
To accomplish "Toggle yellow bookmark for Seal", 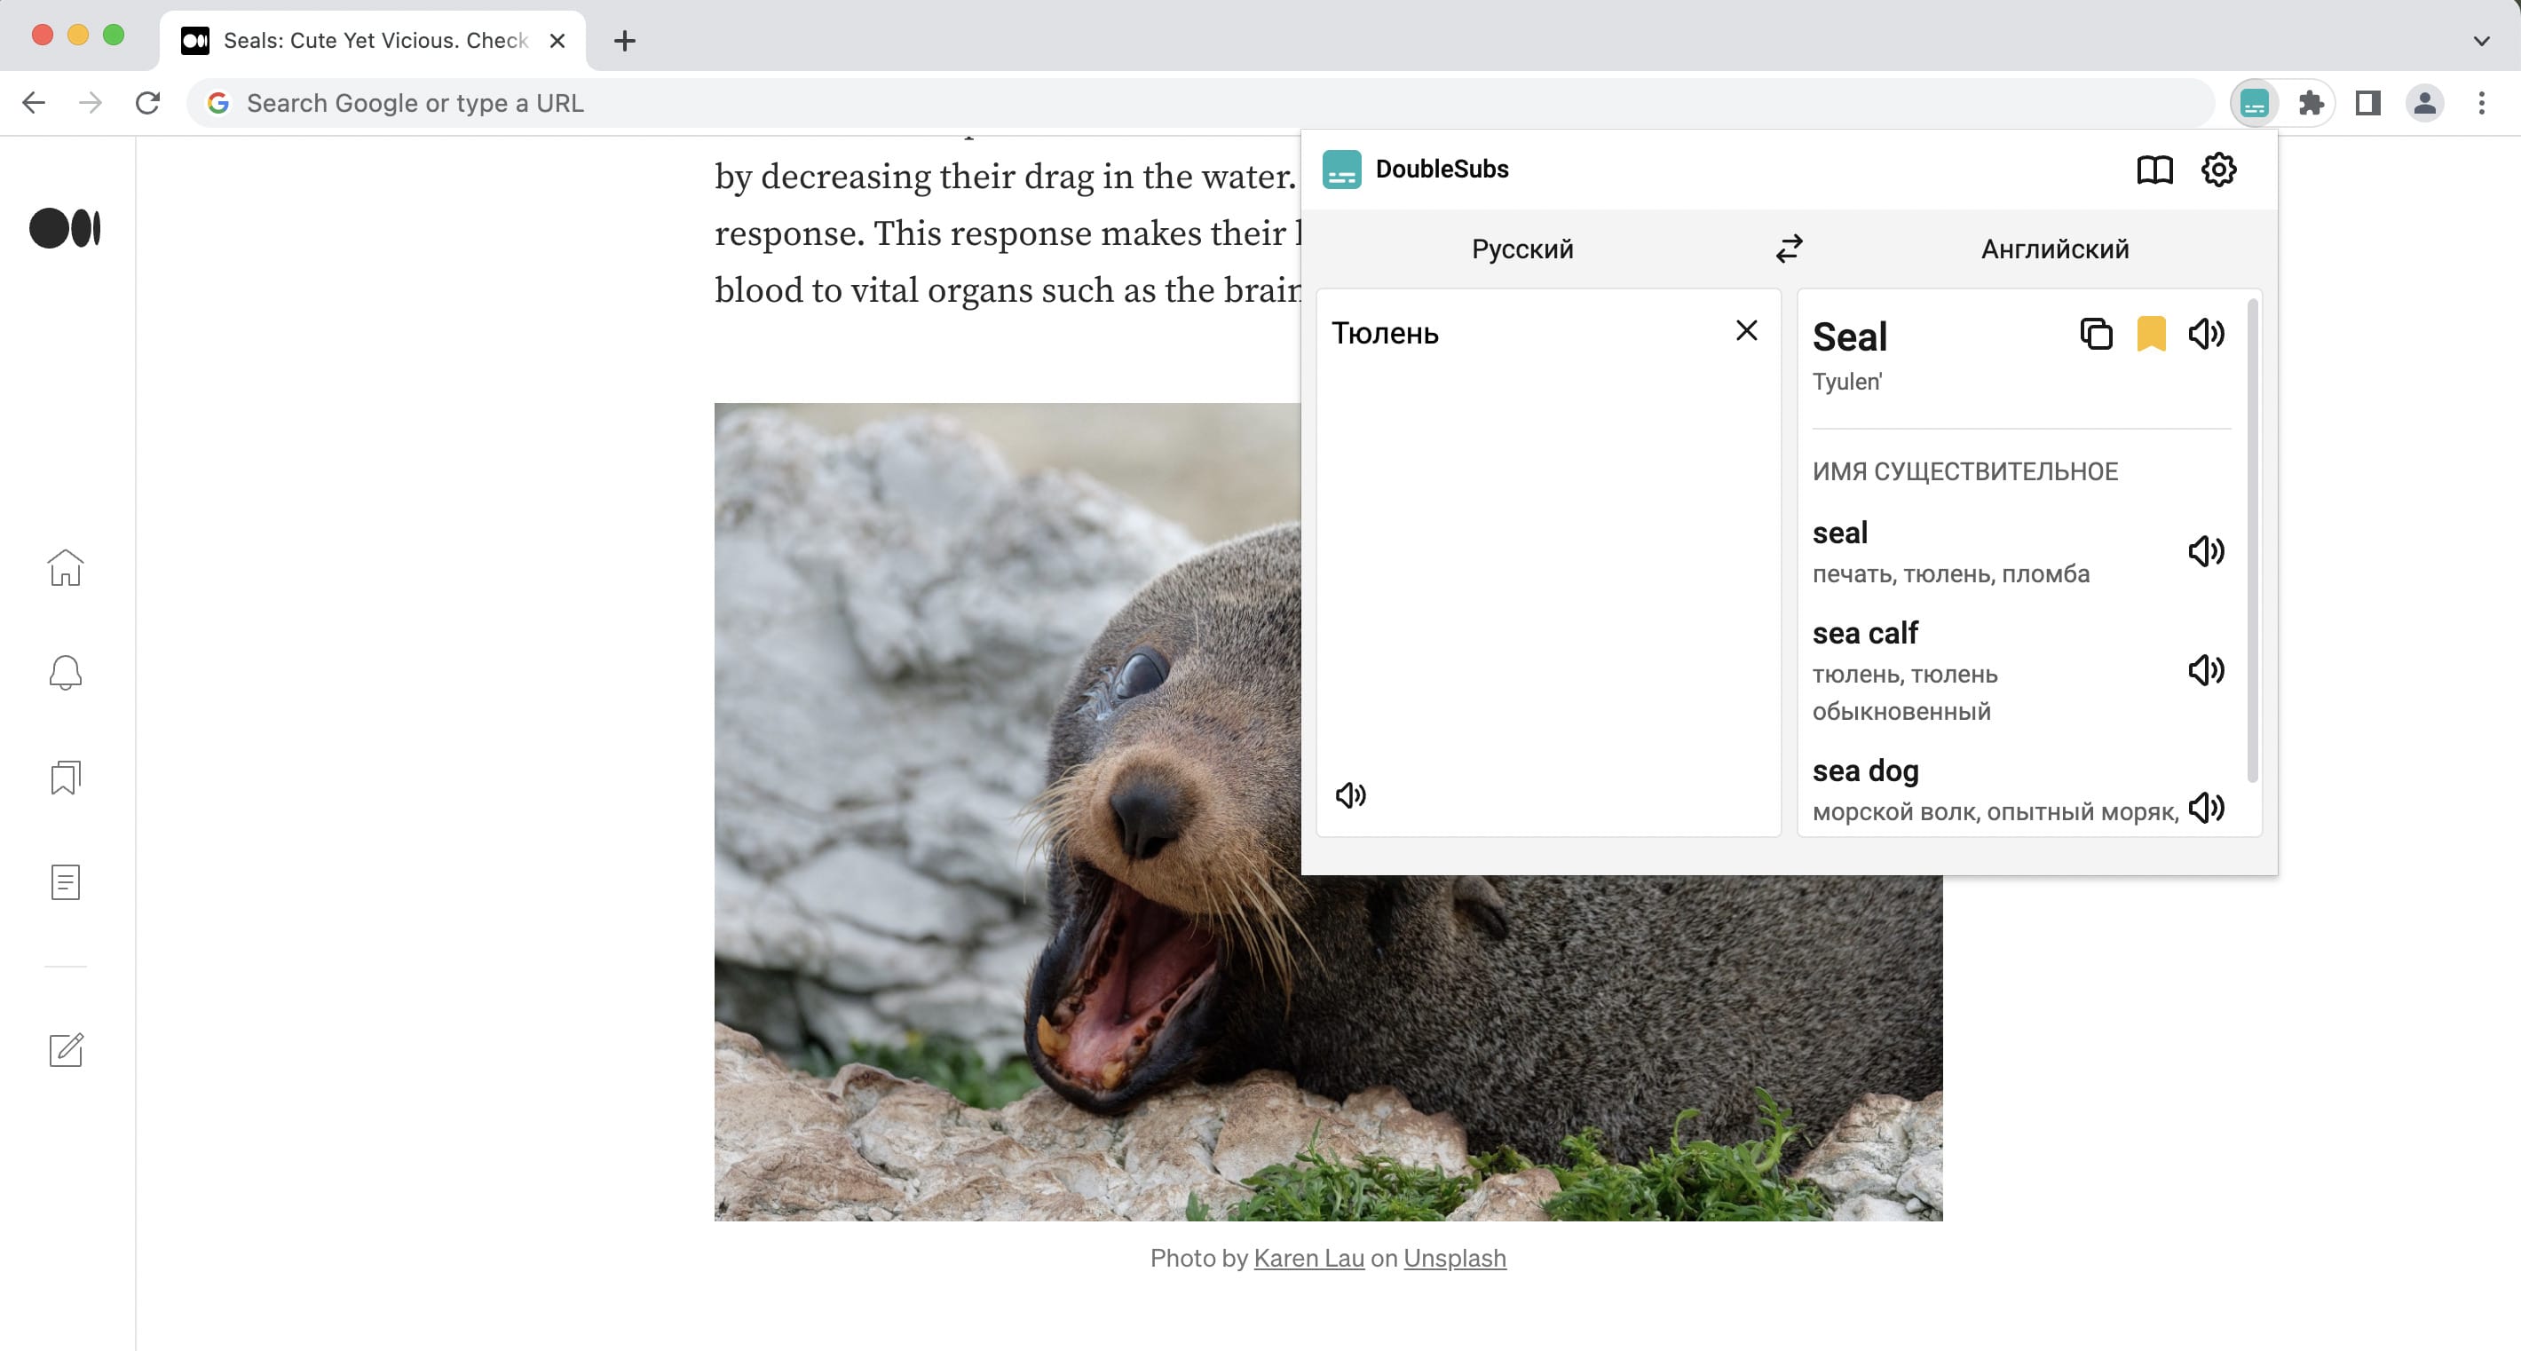I will 2150,335.
